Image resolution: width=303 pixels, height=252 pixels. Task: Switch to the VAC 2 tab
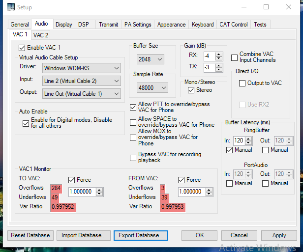pos(40,35)
